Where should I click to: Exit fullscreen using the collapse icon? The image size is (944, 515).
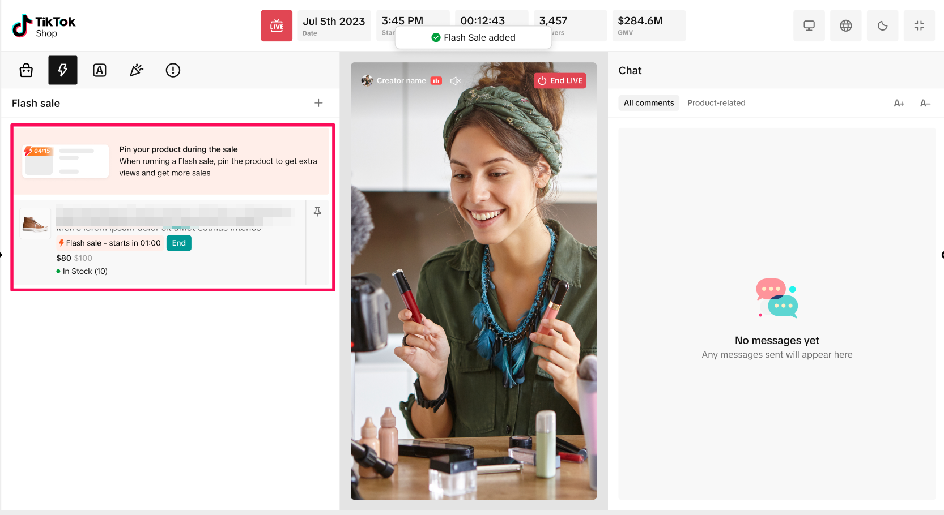point(919,25)
